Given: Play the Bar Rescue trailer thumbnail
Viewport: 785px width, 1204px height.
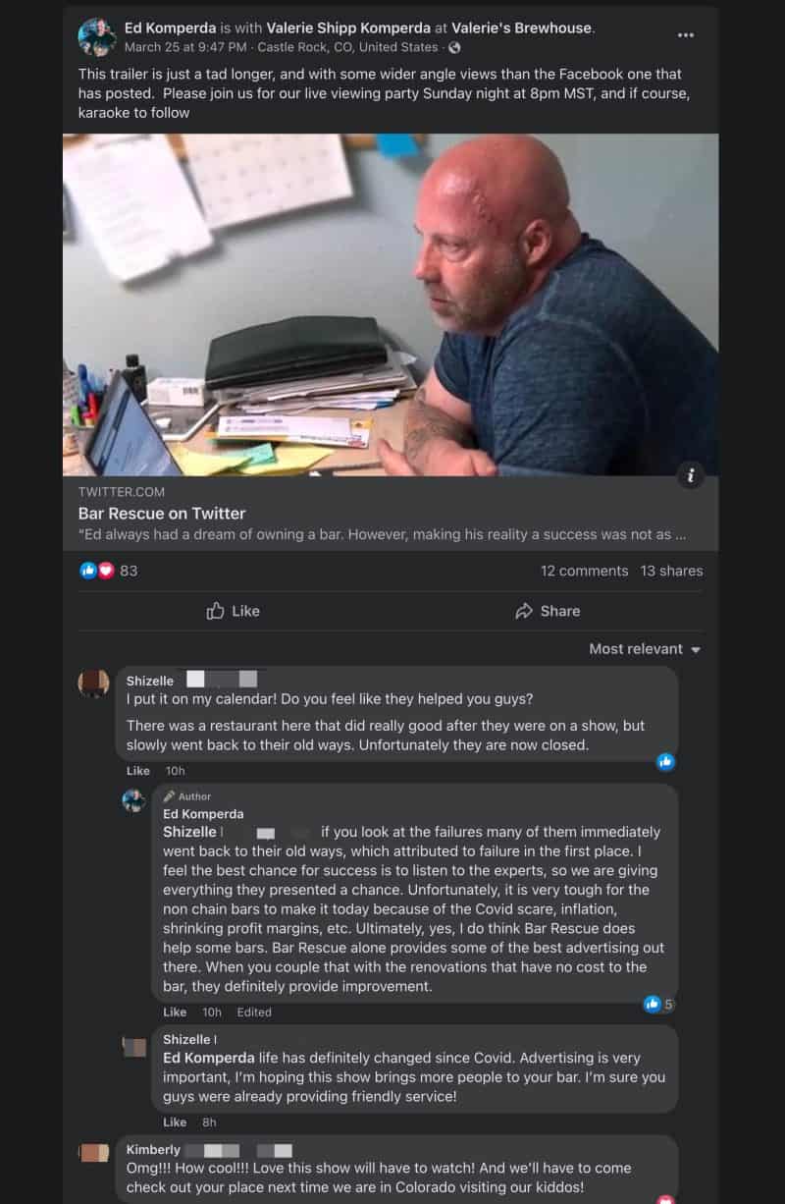Looking at the screenshot, I should tap(391, 304).
